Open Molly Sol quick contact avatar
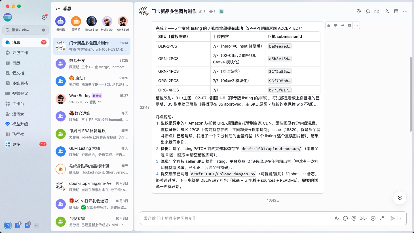The width and height of the screenshot is (414, 233). (107, 22)
